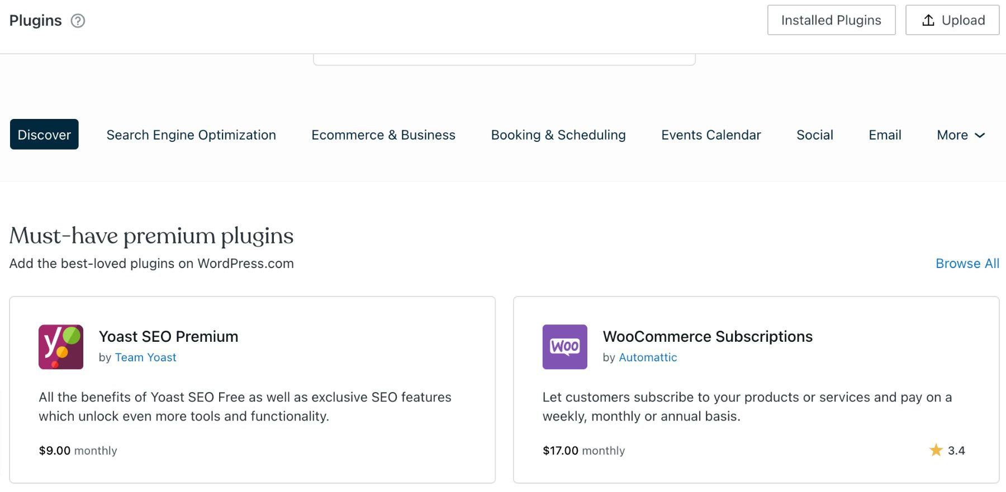Select the Email category tab
Viewport: 1006px width, 492px height.
pyautogui.click(x=885, y=135)
